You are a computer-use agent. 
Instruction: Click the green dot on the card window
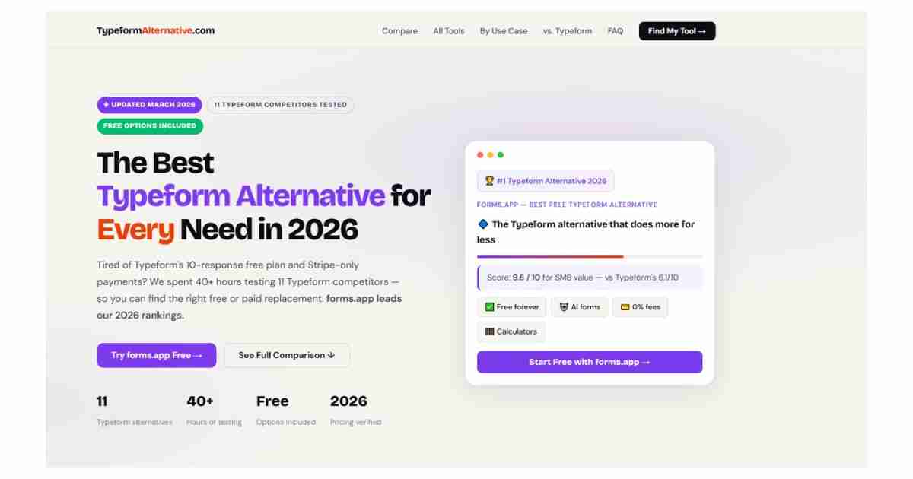pyautogui.click(x=501, y=155)
